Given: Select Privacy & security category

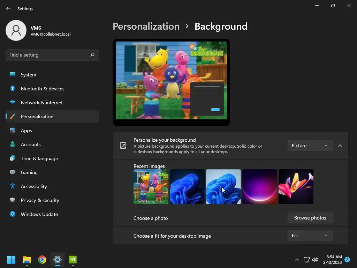Looking at the screenshot, I should (x=52, y=200).
